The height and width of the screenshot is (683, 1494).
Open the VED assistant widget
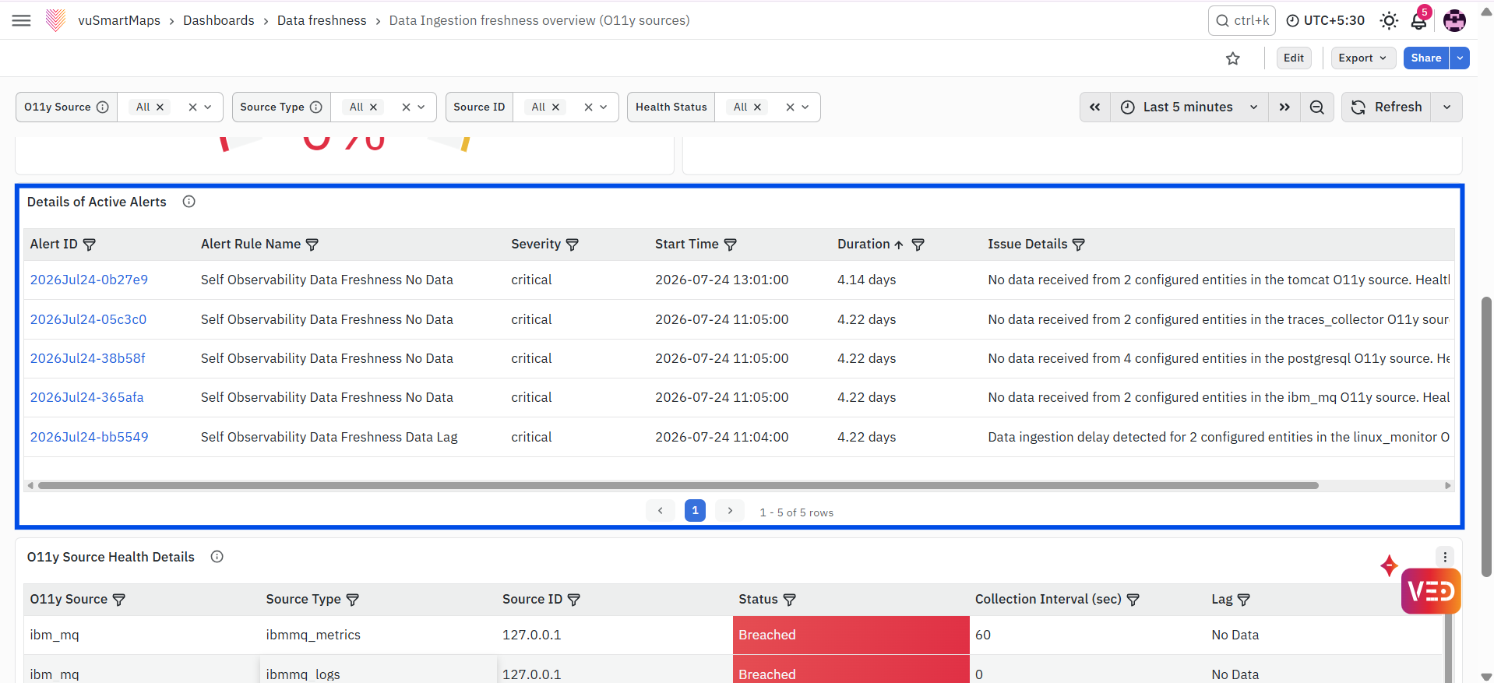click(1431, 591)
